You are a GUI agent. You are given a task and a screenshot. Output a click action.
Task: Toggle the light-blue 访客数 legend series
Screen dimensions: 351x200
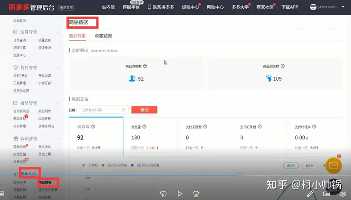click(x=90, y=165)
